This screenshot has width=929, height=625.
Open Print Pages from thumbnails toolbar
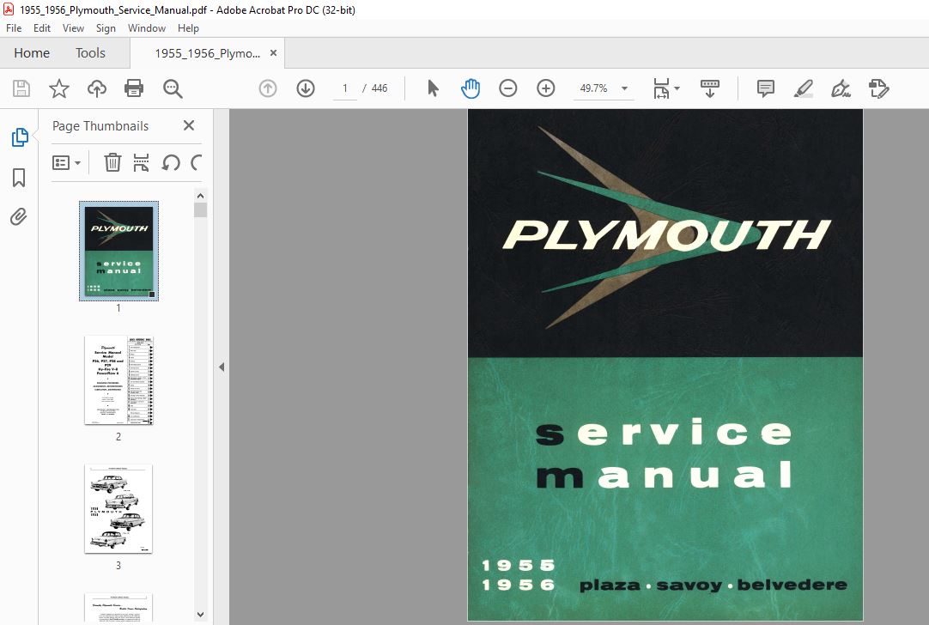pyautogui.click(x=141, y=162)
